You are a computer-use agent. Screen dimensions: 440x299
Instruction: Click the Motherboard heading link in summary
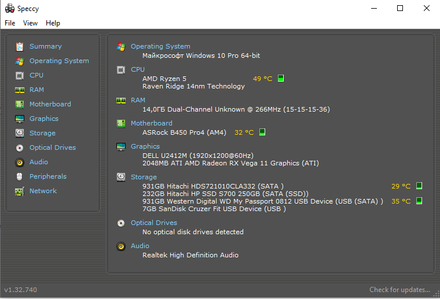coord(152,123)
